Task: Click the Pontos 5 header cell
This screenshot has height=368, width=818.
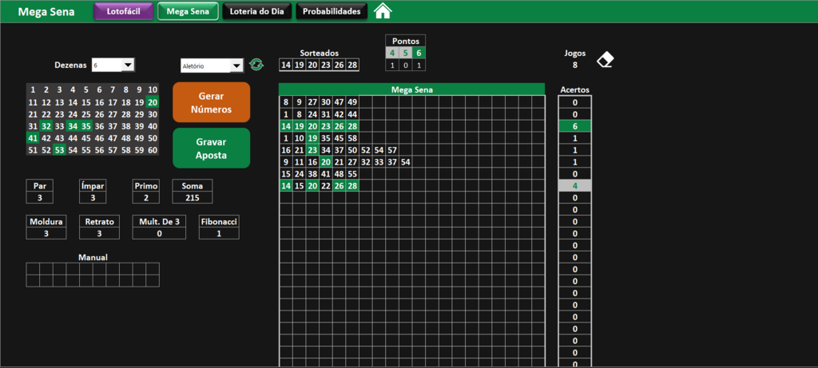Action: click(405, 53)
